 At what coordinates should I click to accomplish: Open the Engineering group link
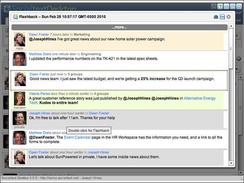91,54
